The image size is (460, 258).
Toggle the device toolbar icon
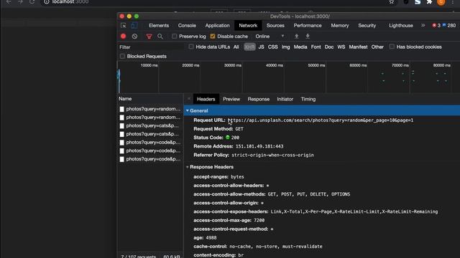pyautogui.click(x=134, y=26)
